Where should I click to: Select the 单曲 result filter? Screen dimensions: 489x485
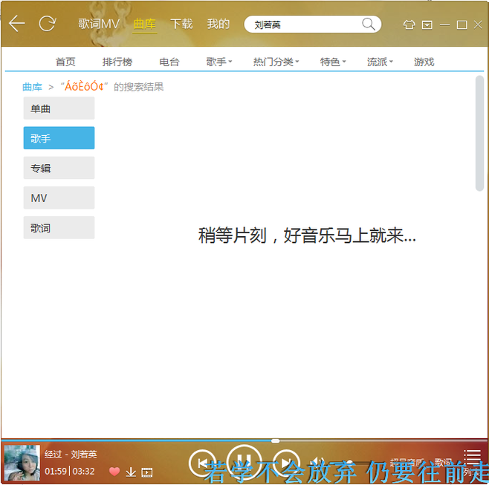tap(59, 108)
